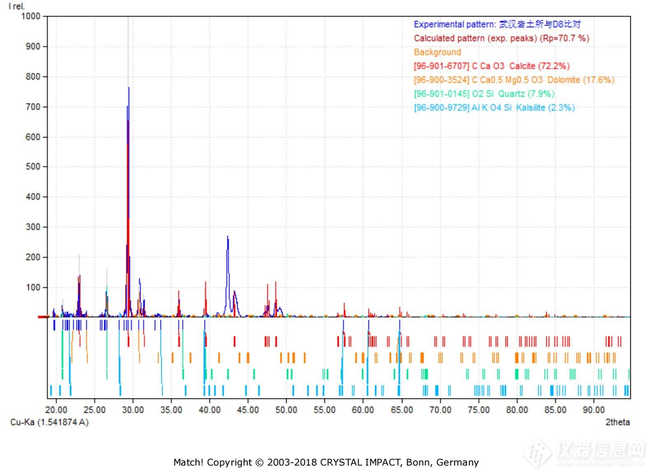This screenshot has width=653, height=475.
Task: Click the red calcite peak near 39.4 degrees
Action: (205, 299)
